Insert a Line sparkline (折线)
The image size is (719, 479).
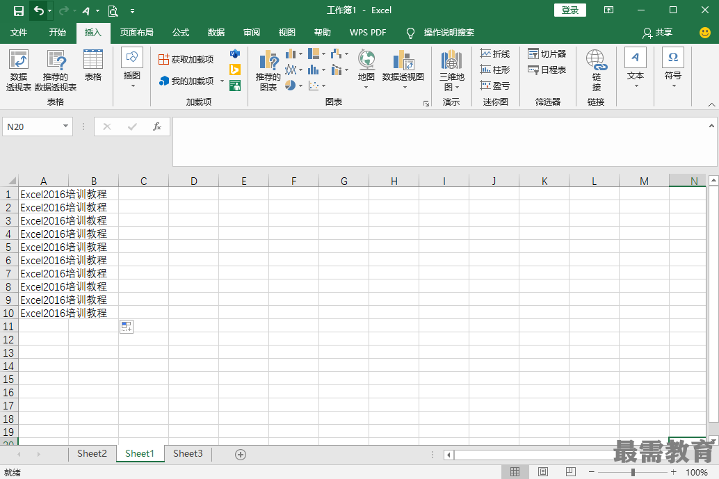(x=495, y=54)
